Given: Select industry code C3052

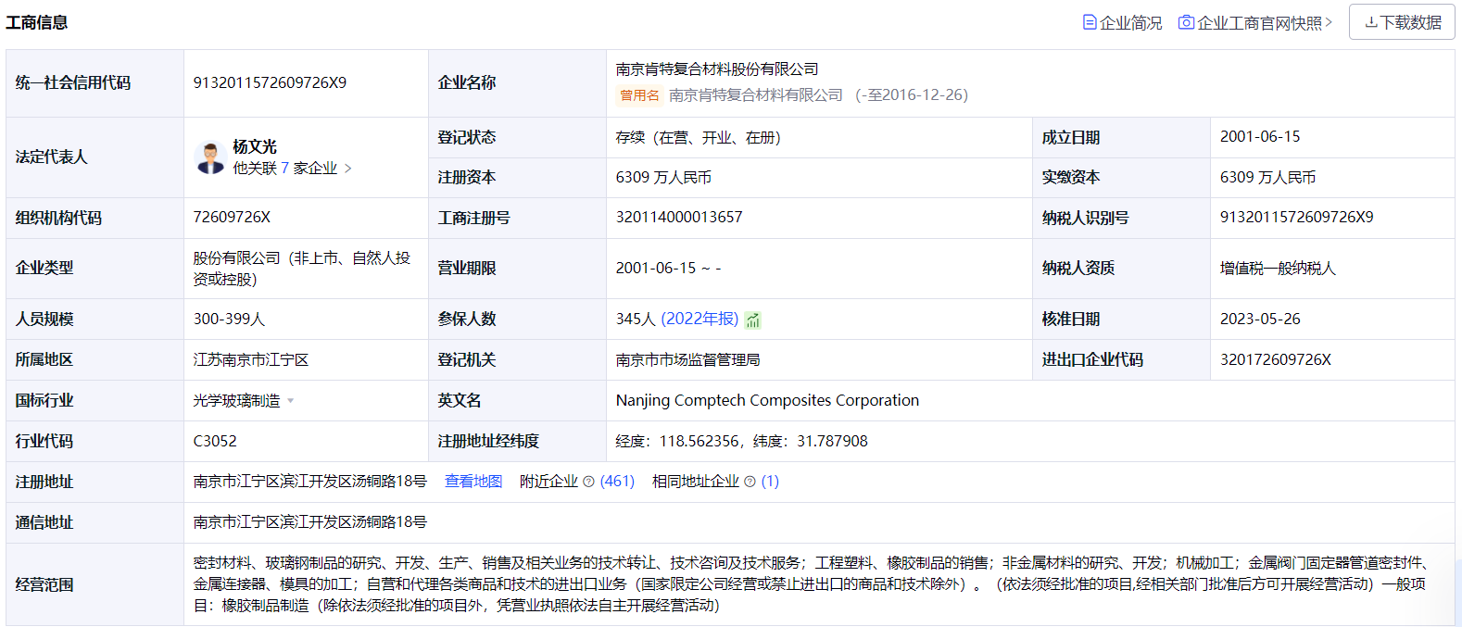Looking at the screenshot, I should click(x=215, y=441).
